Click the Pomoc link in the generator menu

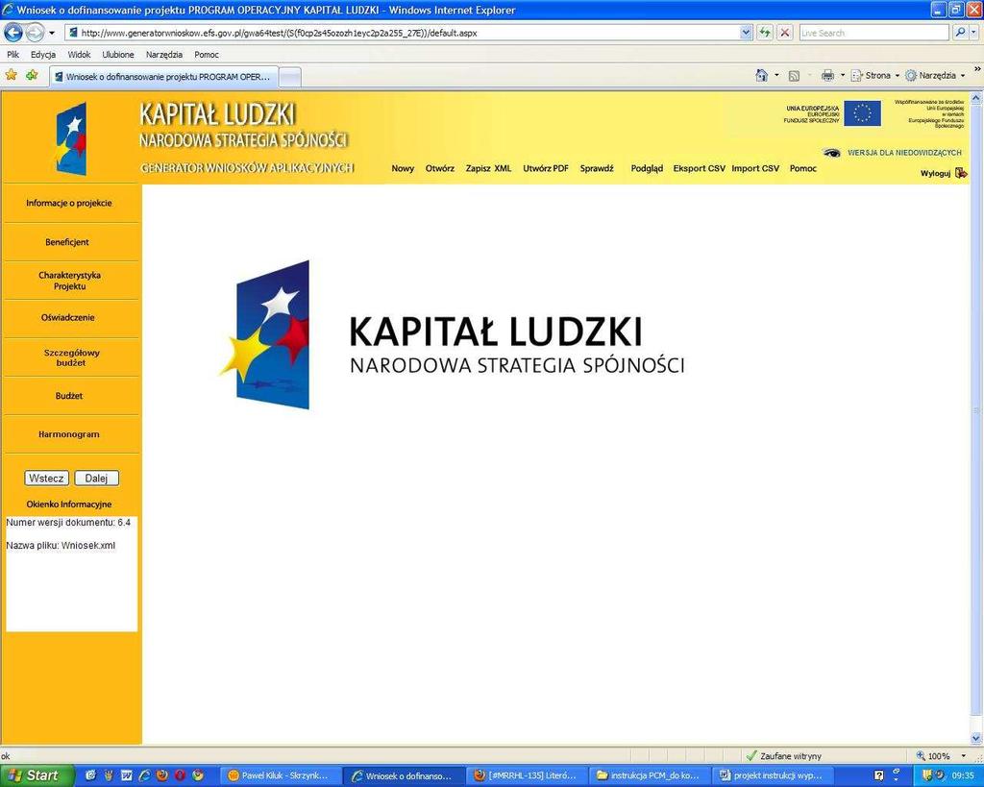[802, 168]
